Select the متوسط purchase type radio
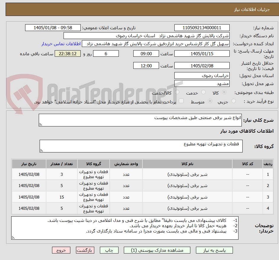Screen dimensions: 279x260 pos(210,101)
